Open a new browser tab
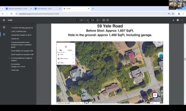 point(93,9)
